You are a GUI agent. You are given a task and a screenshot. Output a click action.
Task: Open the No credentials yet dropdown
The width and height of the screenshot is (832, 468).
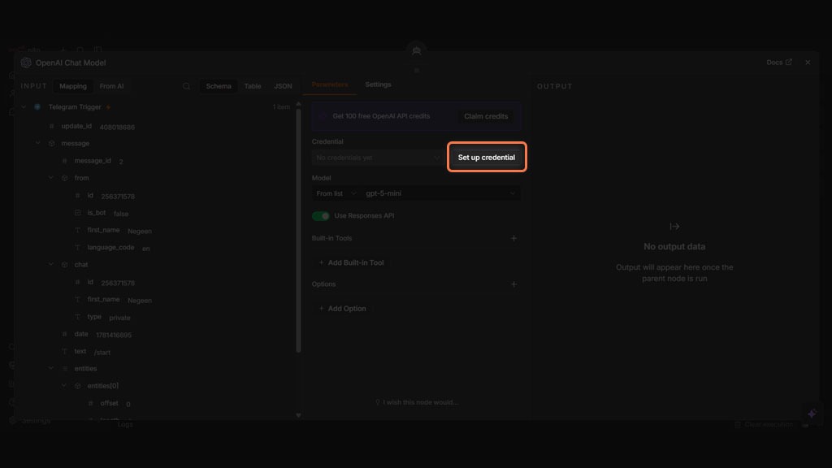pyautogui.click(x=377, y=158)
